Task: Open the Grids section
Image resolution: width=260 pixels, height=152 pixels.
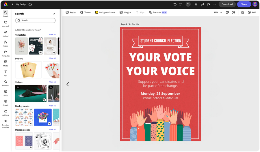Action: (6, 93)
